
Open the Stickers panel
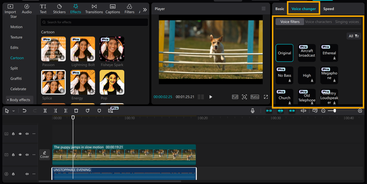[x=59, y=9]
